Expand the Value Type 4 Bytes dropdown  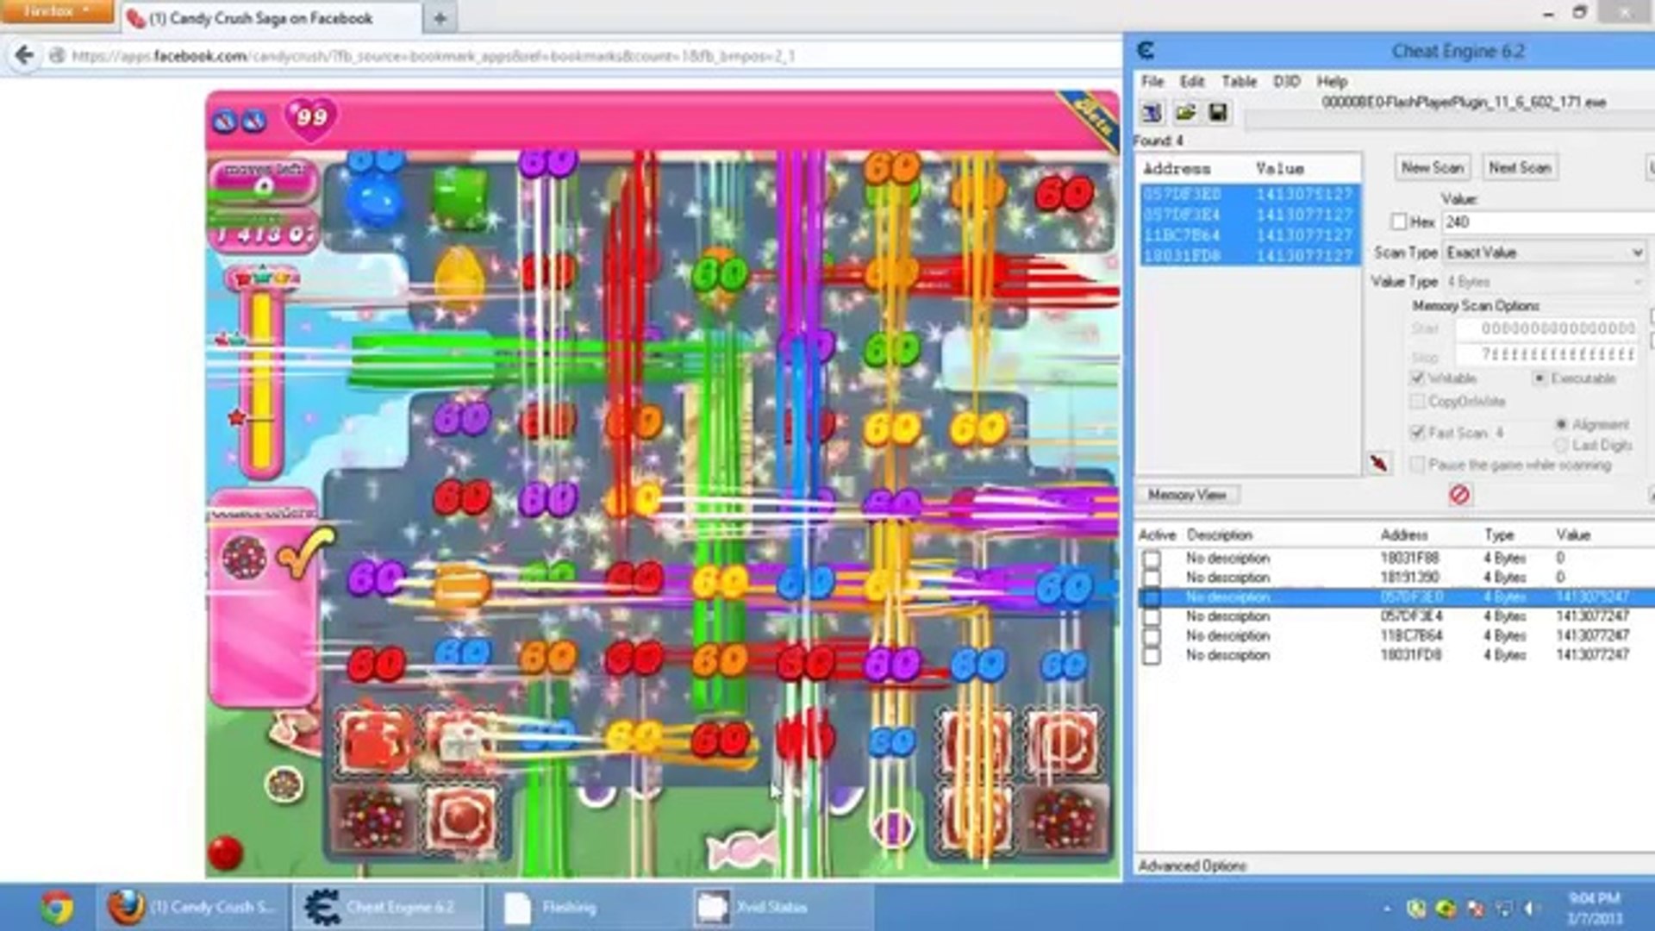tap(1545, 282)
